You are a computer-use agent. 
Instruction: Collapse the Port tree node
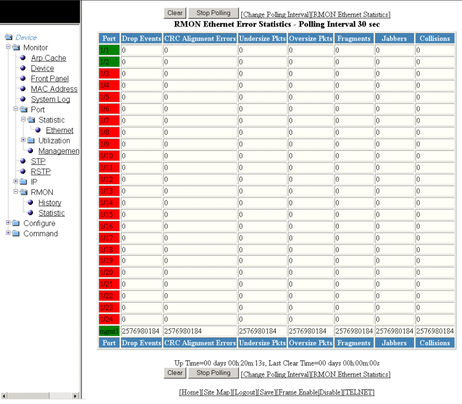(16, 109)
